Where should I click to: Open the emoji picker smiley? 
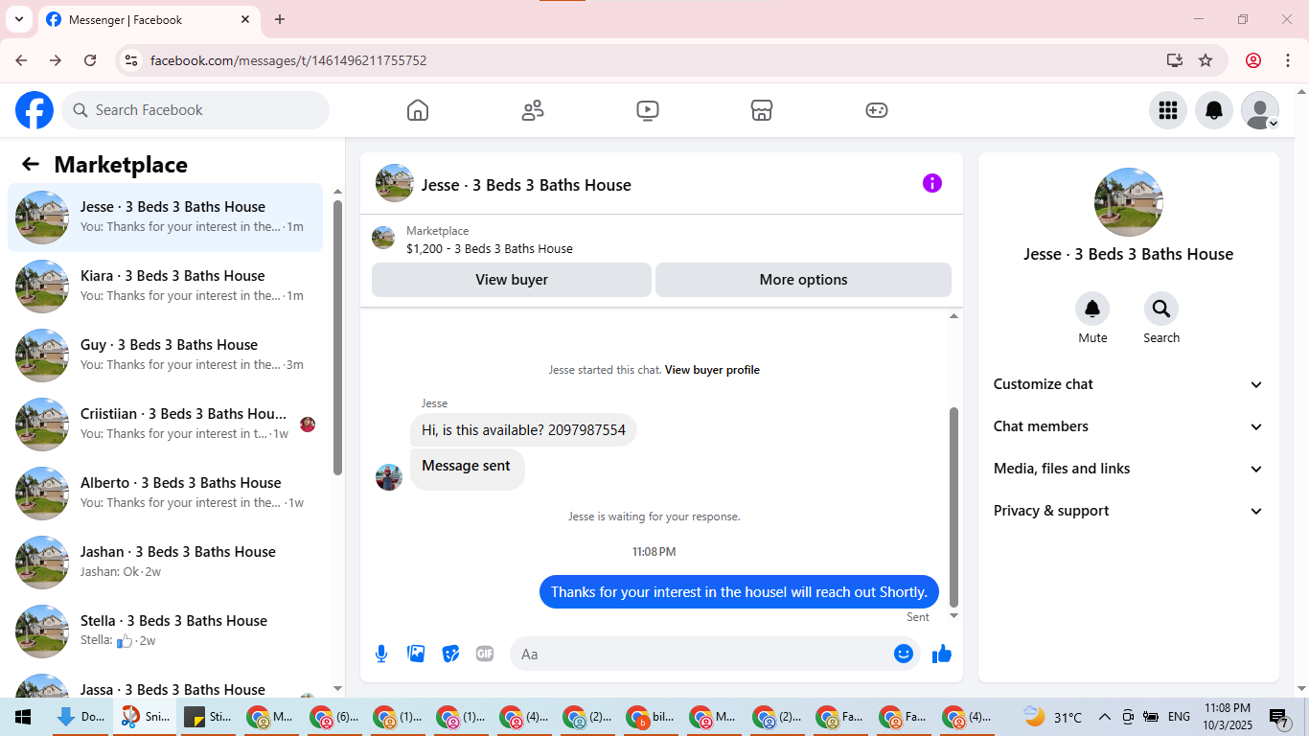point(904,654)
